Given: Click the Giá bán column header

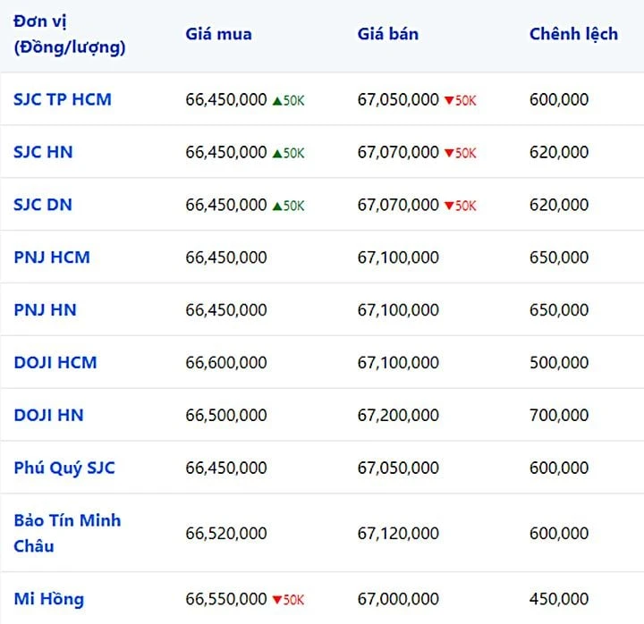Looking at the screenshot, I should (x=388, y=34).
